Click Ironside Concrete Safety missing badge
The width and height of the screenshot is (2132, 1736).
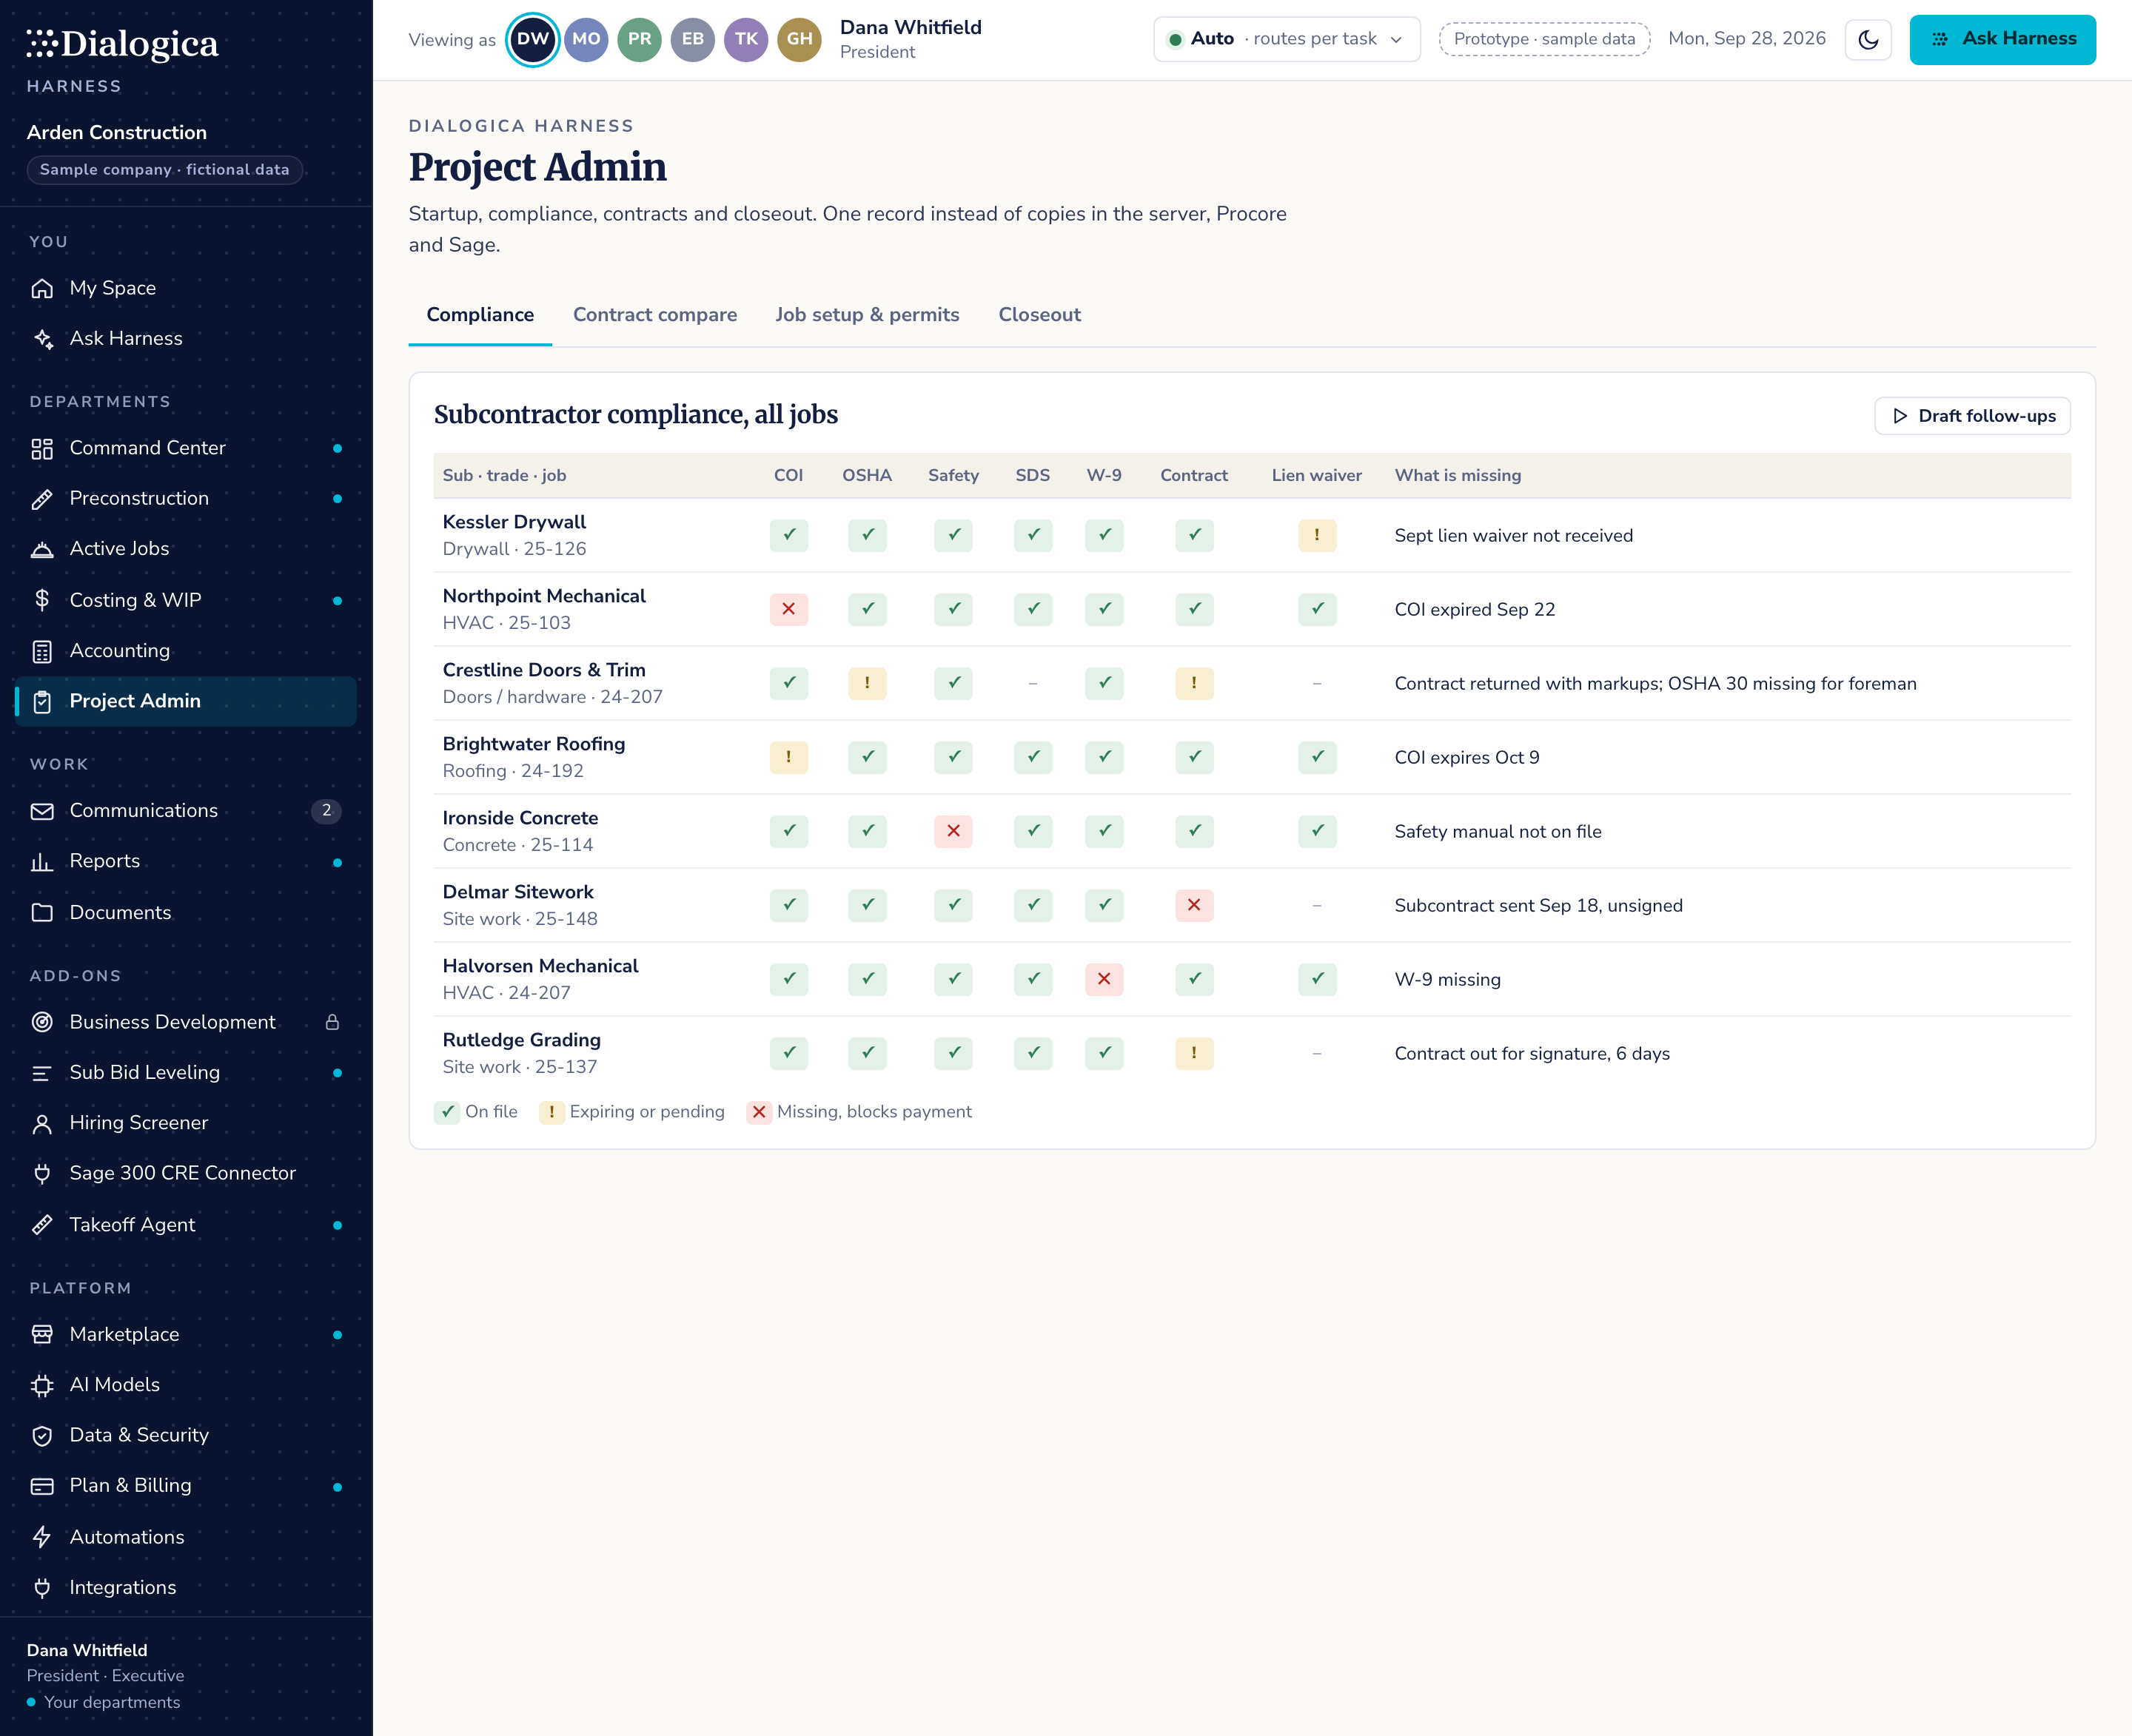pyautogui.click(x=953, y=831)
